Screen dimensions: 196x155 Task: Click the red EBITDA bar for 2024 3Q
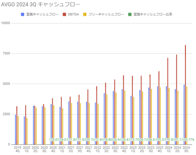tap(185, 95)
